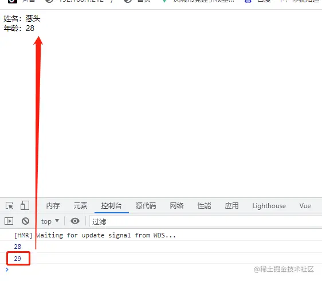This screenshot has width=322, height=281.
Task: Open the 元素 elements tab
Action: 80,206
